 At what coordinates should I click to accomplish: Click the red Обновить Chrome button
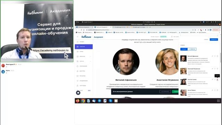(x=216, y=30)
